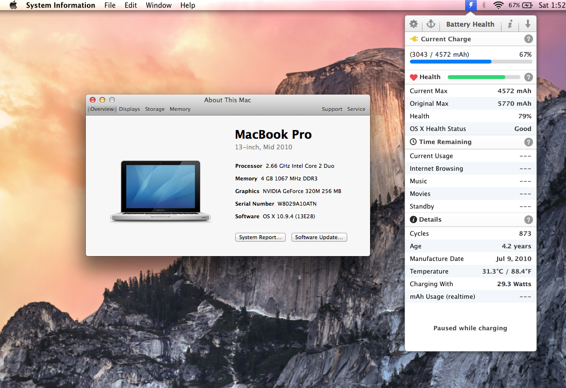Screen dimensions: 566x388
Task: Click the Age 4.2 years row
Action: pos(471,246)
